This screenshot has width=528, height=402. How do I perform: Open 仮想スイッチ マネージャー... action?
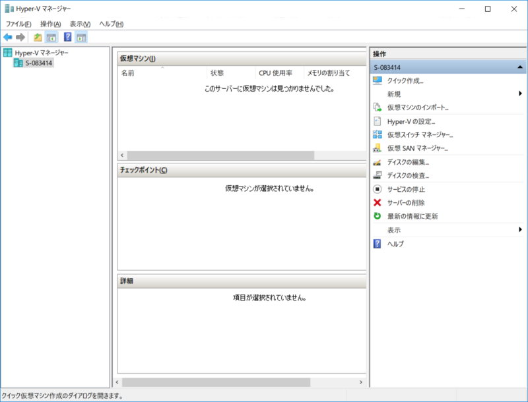tap(420, 135)
